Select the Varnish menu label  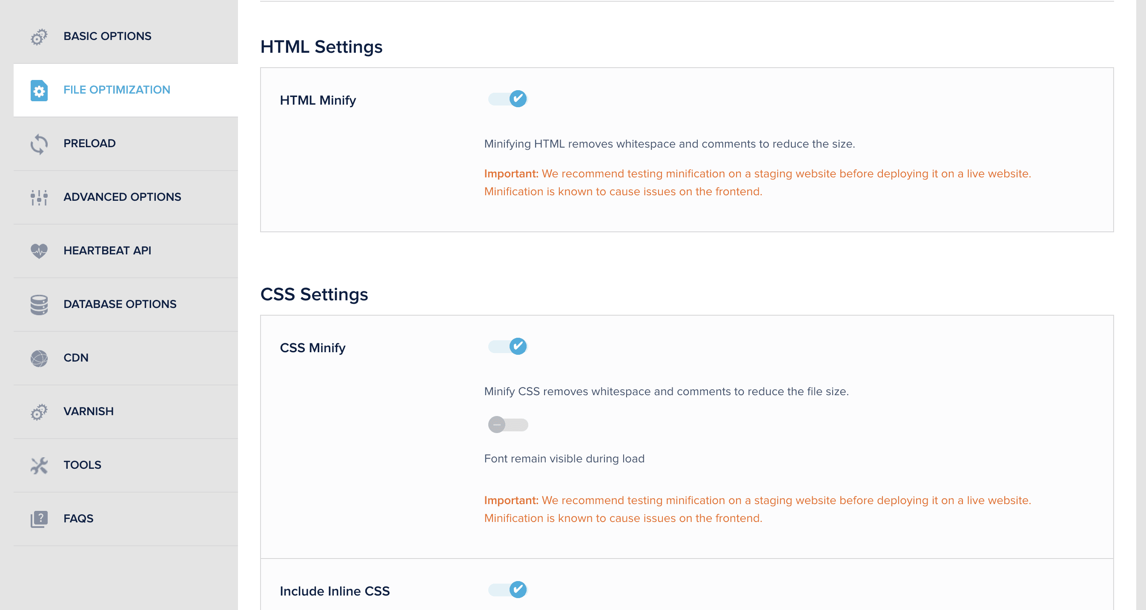click(x=88, y=411)
